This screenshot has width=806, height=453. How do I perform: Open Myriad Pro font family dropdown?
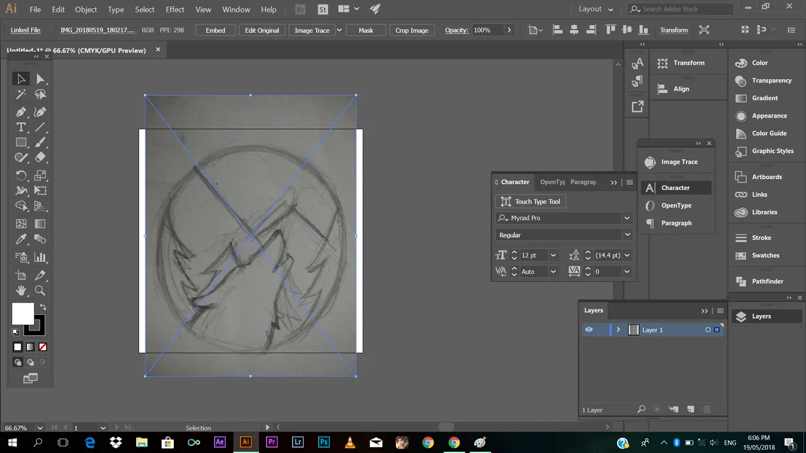coord(627,218)
